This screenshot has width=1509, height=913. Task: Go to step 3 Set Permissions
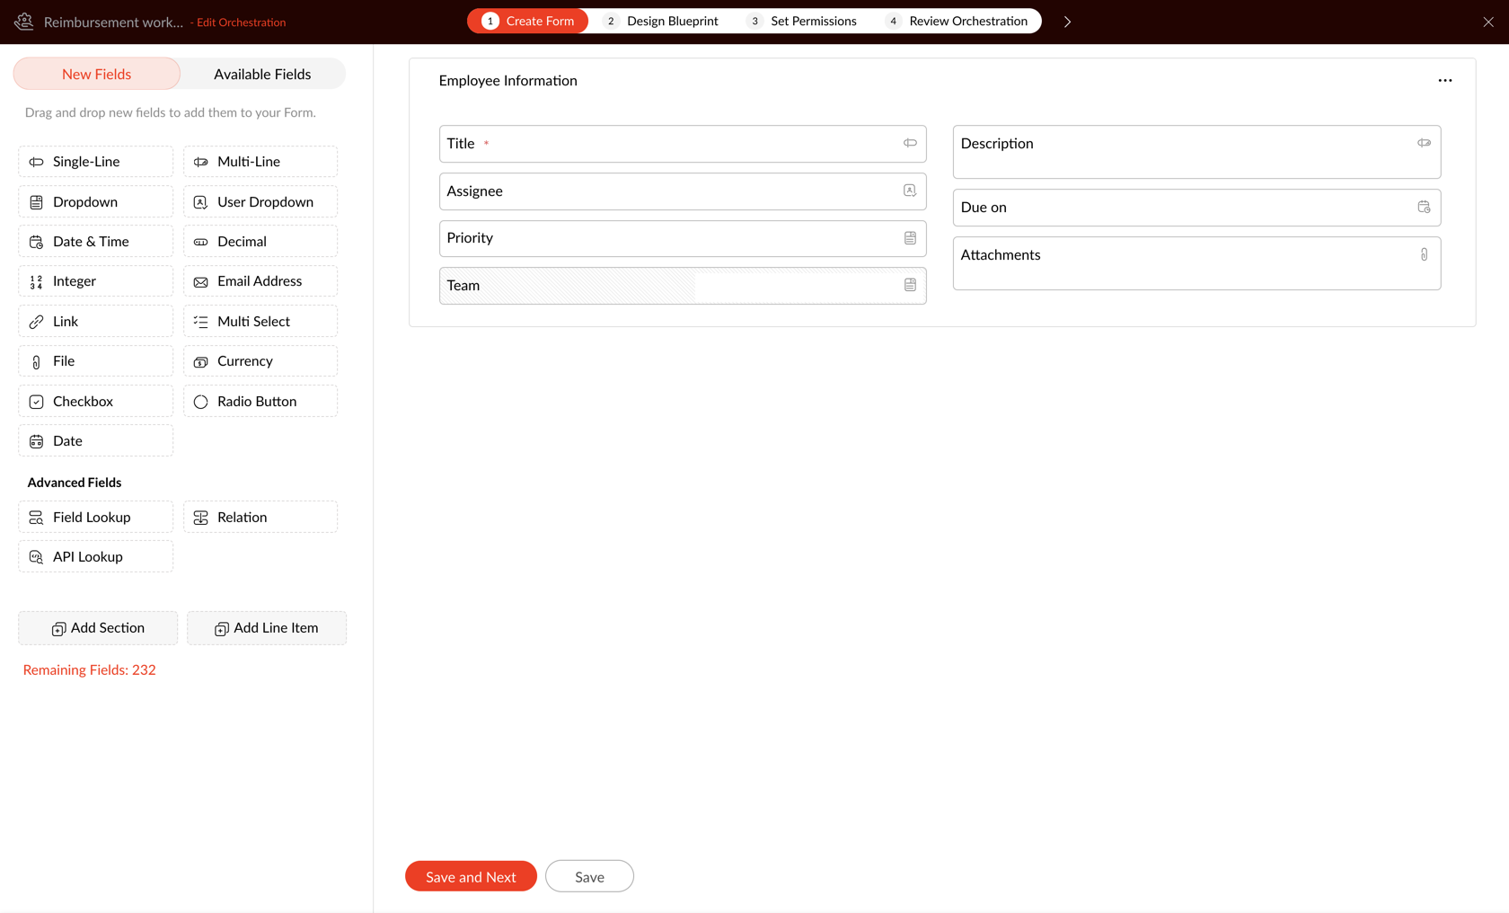(x=802, y=21)
